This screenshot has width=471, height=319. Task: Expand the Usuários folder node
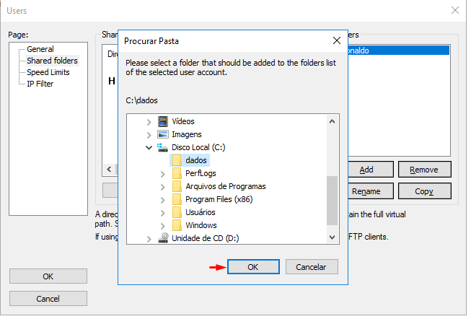pyautogui.click(x=163, y=212)
